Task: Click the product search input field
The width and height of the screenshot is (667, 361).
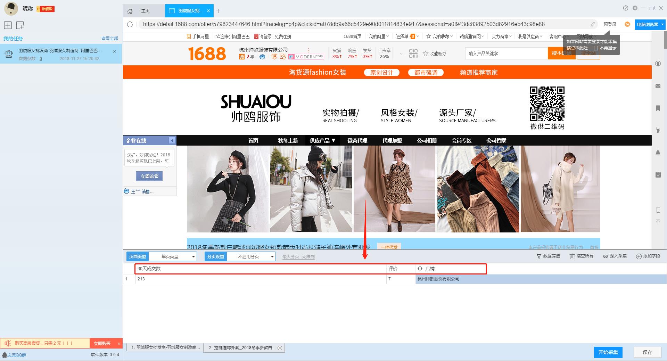Action: tap(506, 53)
